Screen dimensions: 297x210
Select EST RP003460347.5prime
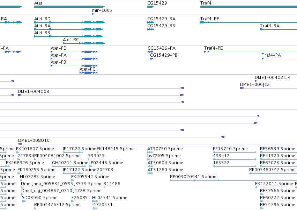tap(273, 173)
